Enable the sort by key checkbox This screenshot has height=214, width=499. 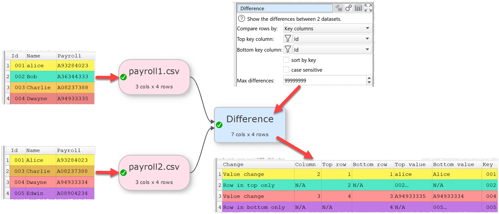(x=286, y=60)
